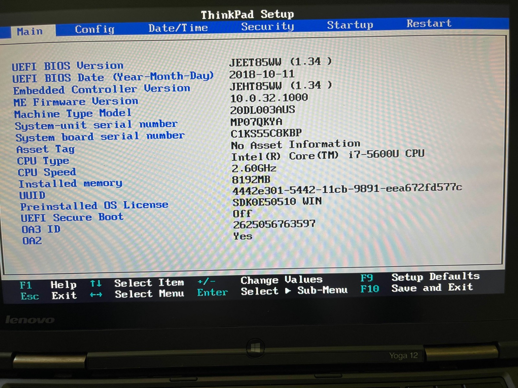The width and height of the screenshot is (518, 388).
Task: Select the UEFI BIOS Version label
Action: coord(68,66)
